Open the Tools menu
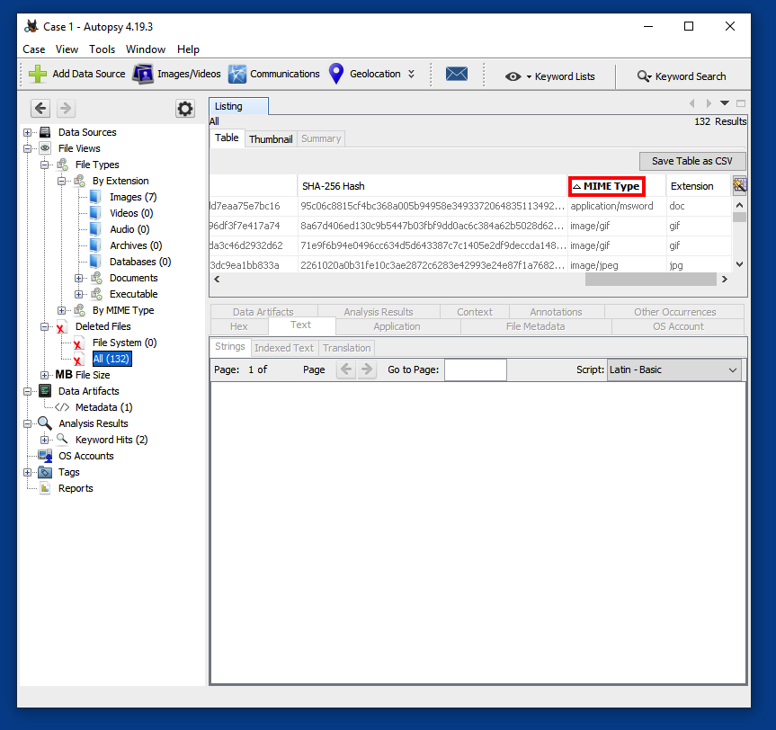This screenshot has width=776, height=730. pos(102,49)
